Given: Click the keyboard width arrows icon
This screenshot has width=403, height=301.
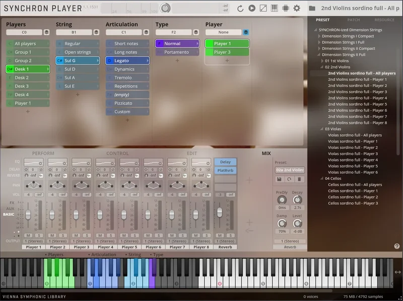Looking at the screenshot, I should 397,272.
